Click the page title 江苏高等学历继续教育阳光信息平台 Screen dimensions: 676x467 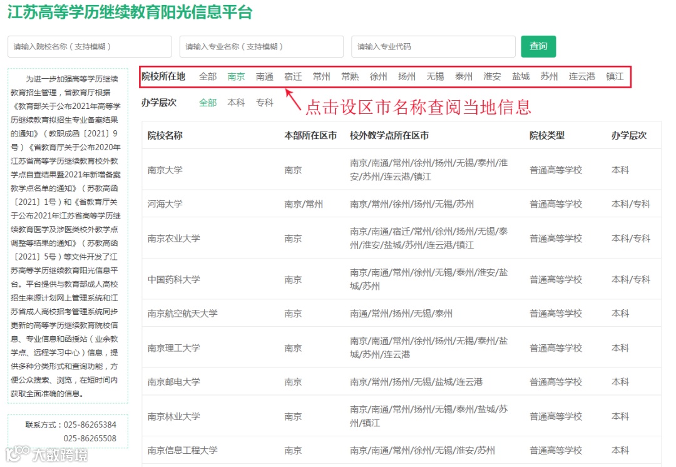click(130, 12)
